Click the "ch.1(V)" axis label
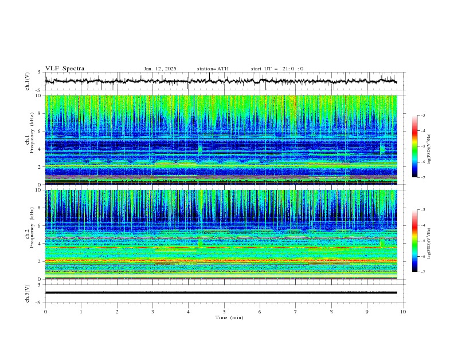The width and height of the screenshot is (454, 350). pyautogui.click(x=28, y=81)
